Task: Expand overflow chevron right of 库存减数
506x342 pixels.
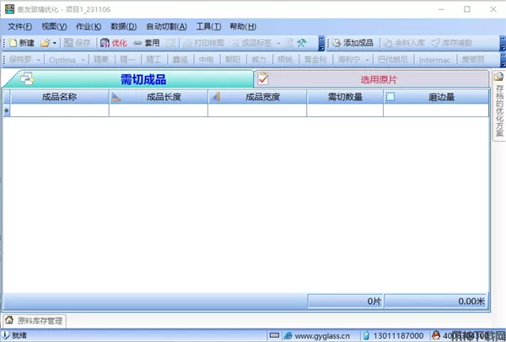Action: pyautogui.click(x=503, y=44)
